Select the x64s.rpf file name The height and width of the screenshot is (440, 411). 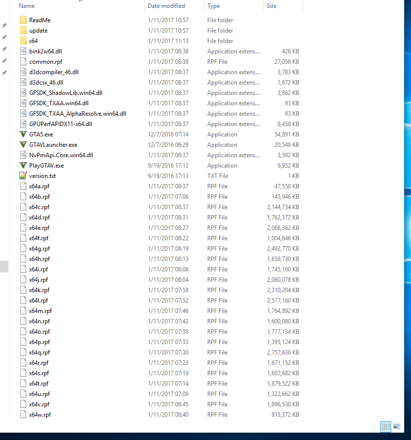[x=39, y=373]
